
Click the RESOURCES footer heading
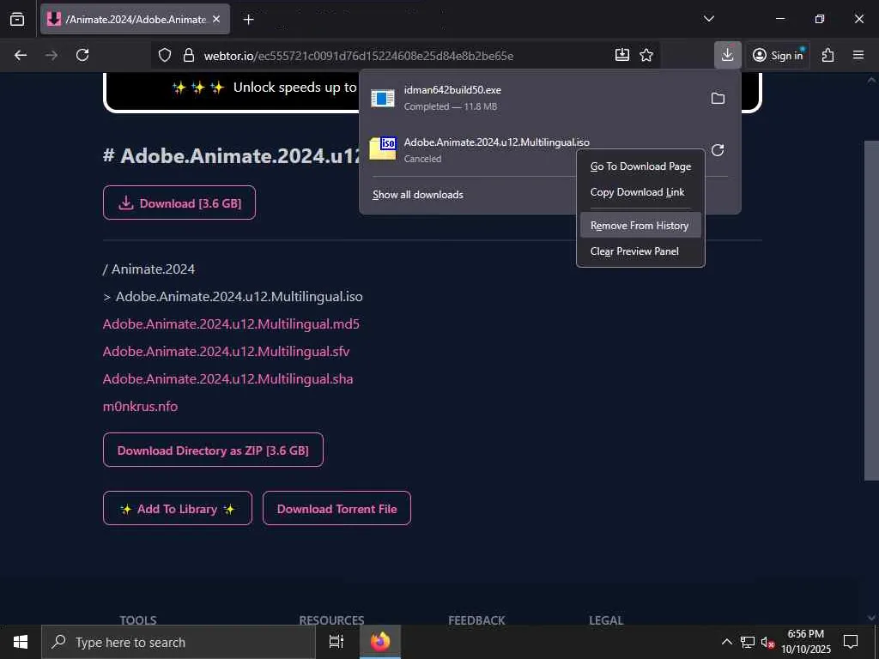coord(331,620)
